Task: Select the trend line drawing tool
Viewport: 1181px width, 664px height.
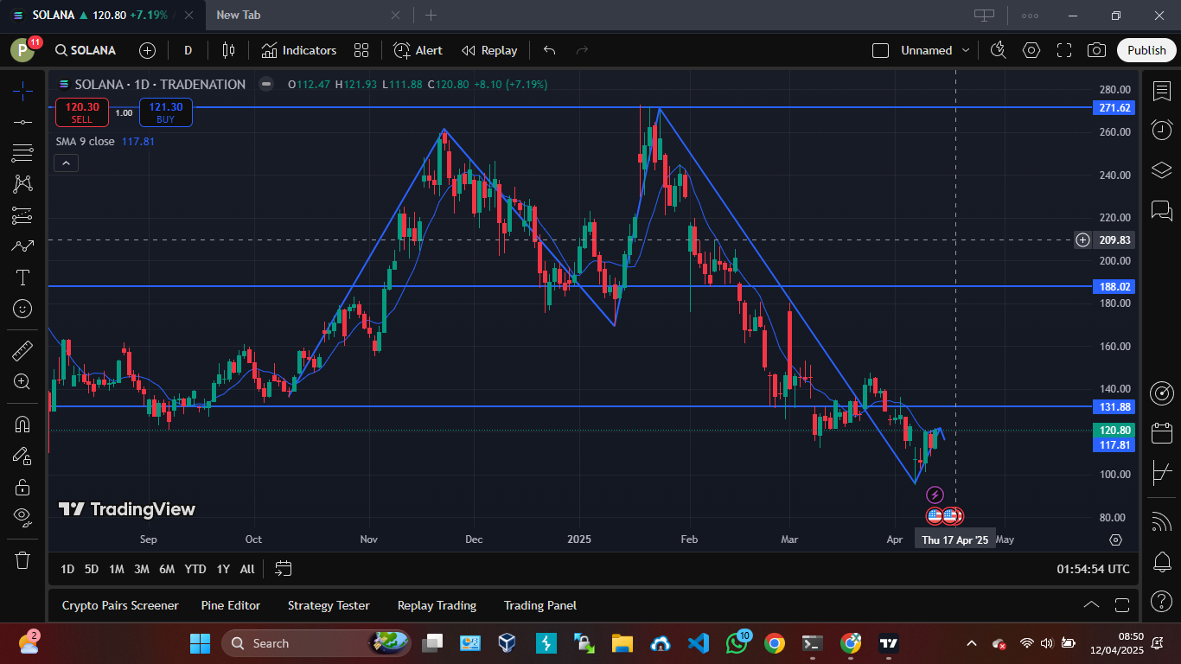Action: [23, 122]
